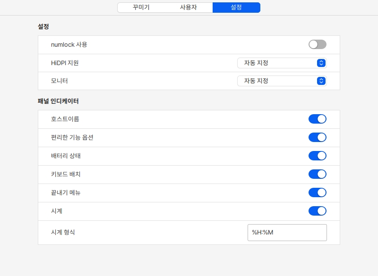Click the HiDPI 지원 dropdown arrow icon

click(321, 63)
